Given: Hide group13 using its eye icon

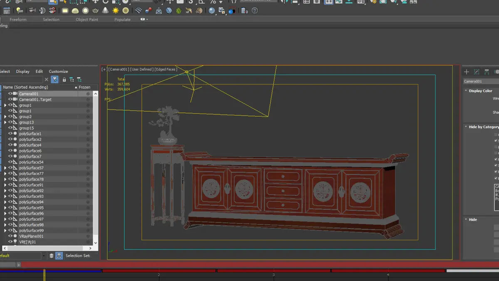Looking at the screenshot, I should (11, 122).
